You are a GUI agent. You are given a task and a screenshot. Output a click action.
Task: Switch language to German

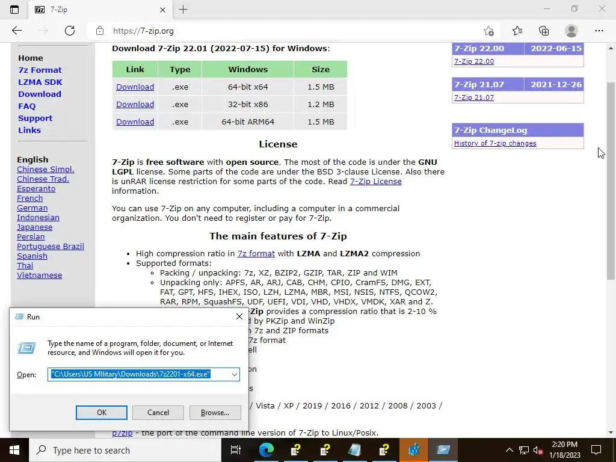tap(32, 208)
